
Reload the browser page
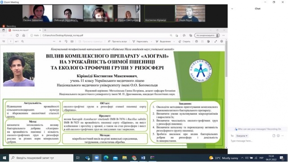click(17, 35)
